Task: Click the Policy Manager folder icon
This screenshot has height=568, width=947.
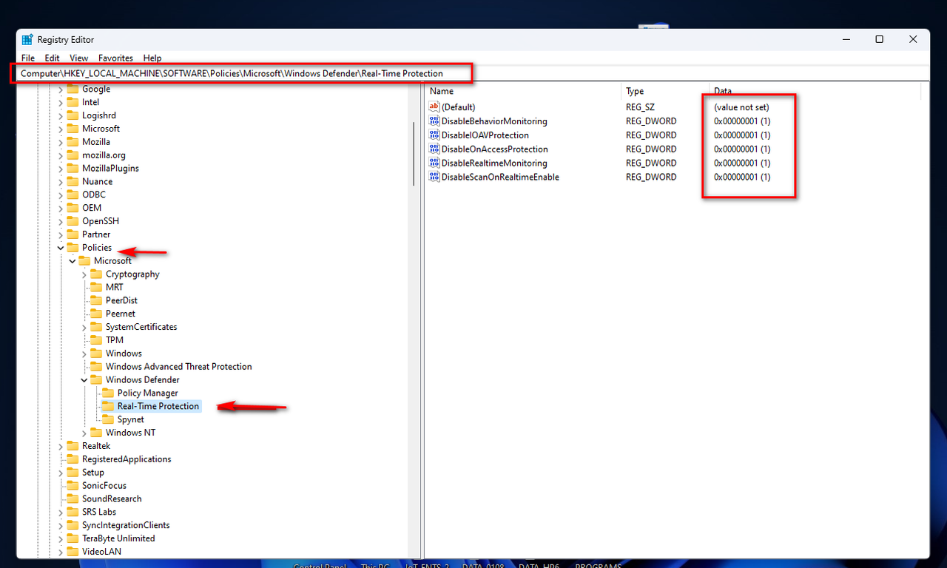Action: point(108,393)
